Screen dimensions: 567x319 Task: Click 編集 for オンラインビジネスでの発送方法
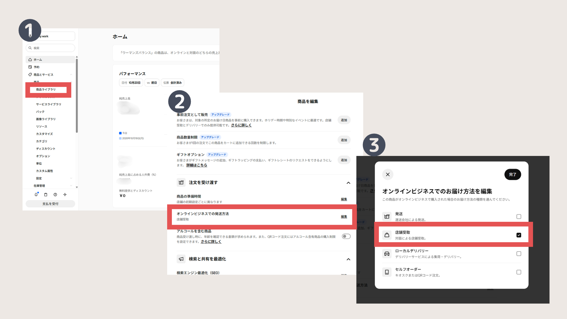pyautogui.click(x=344, y=217)
